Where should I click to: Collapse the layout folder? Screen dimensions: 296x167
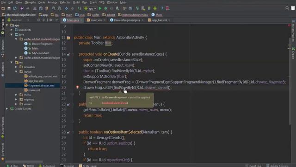[x=16, y=71]
